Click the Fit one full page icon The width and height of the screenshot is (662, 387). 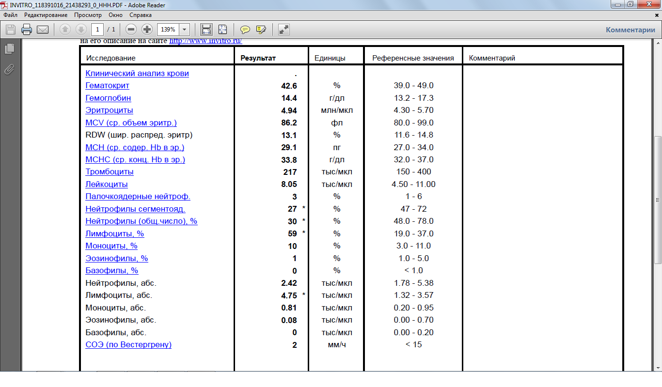coord(222,30)
